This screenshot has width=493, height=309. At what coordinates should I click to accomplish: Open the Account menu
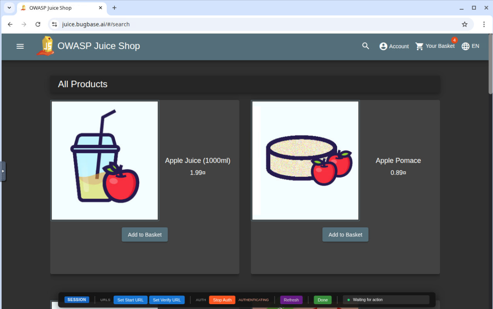tap(394, 46)
